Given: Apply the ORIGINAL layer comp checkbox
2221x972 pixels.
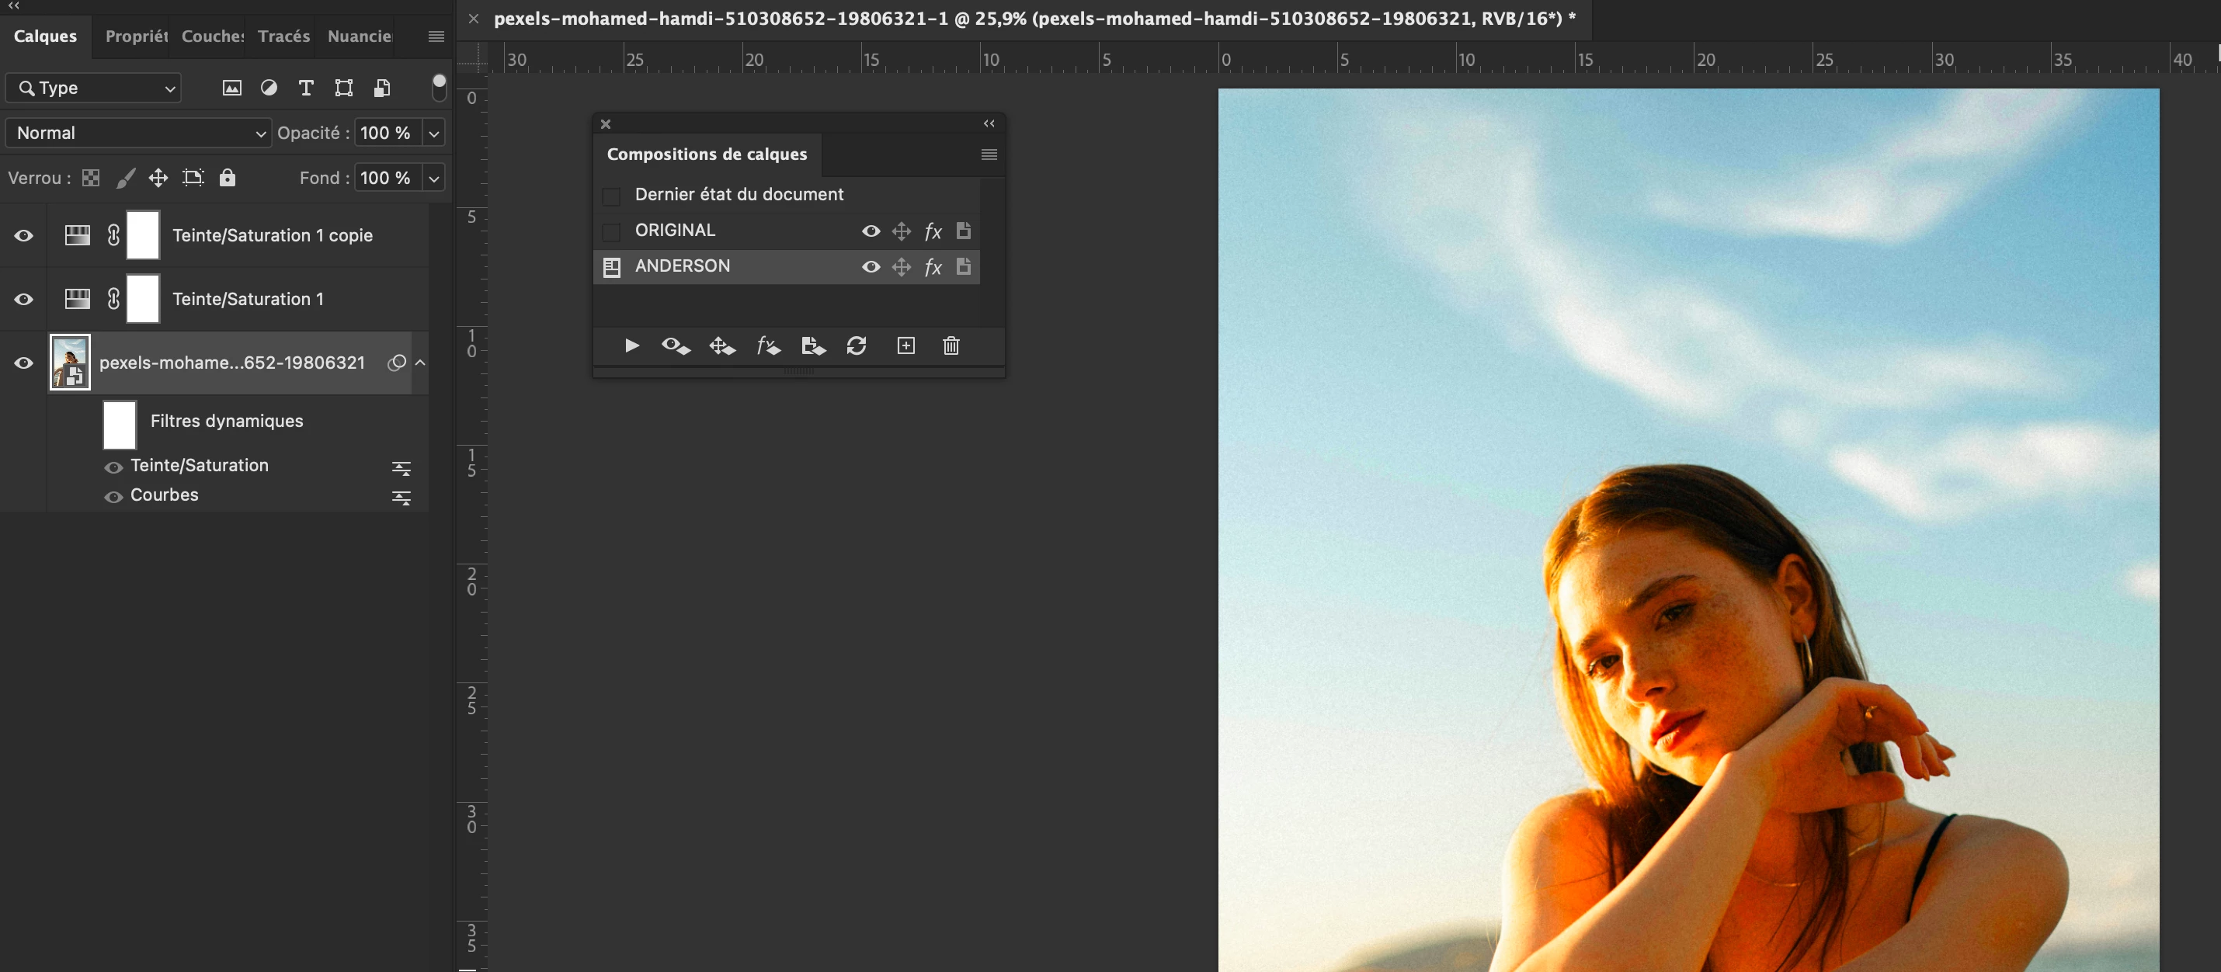Looking at the screenshot, I should 611,231.
